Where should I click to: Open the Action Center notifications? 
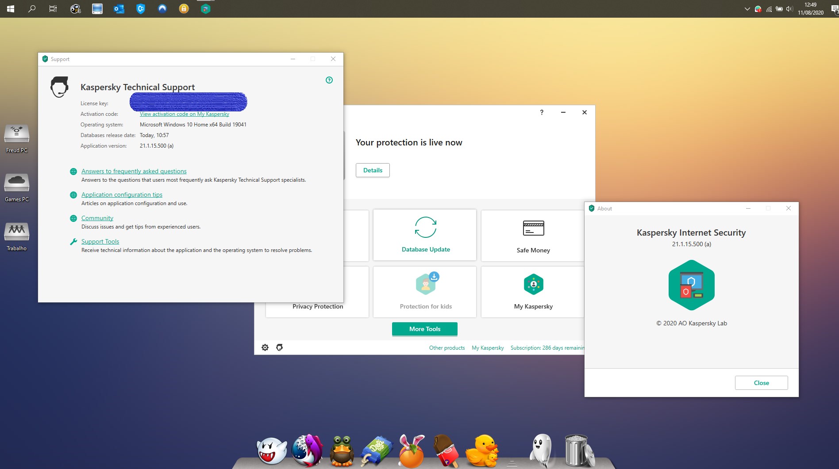pyautogui.click(x=835, y=9)
